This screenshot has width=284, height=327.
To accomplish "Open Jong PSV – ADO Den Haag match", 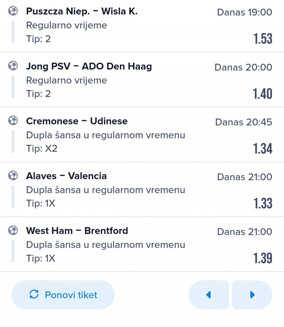I will (x=89, y=66).
